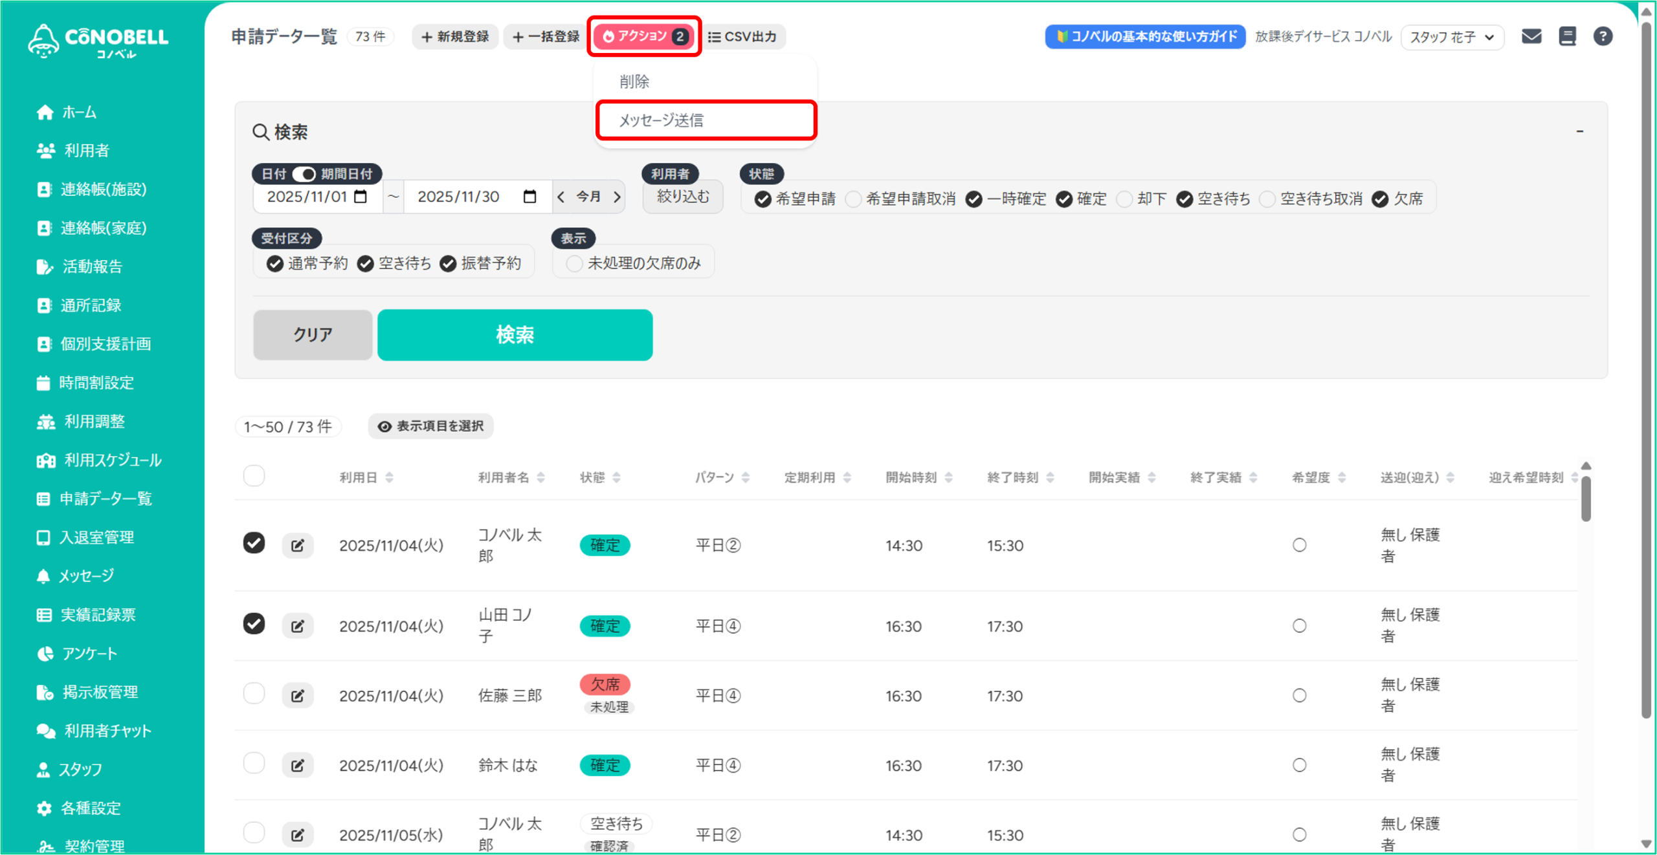
Task: Go to ホーム in the sidebar
Action: pos(79,113)
